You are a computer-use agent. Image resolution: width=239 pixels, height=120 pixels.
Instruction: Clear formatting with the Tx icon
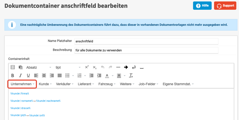(131, 75)
